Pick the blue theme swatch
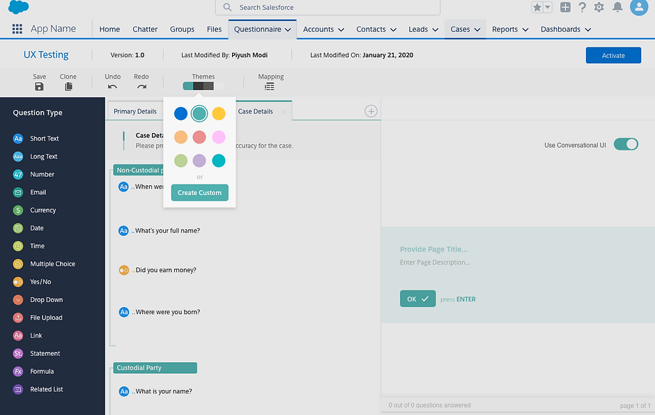The height and width of the screenshot is (415, 655). click(180, 113)
